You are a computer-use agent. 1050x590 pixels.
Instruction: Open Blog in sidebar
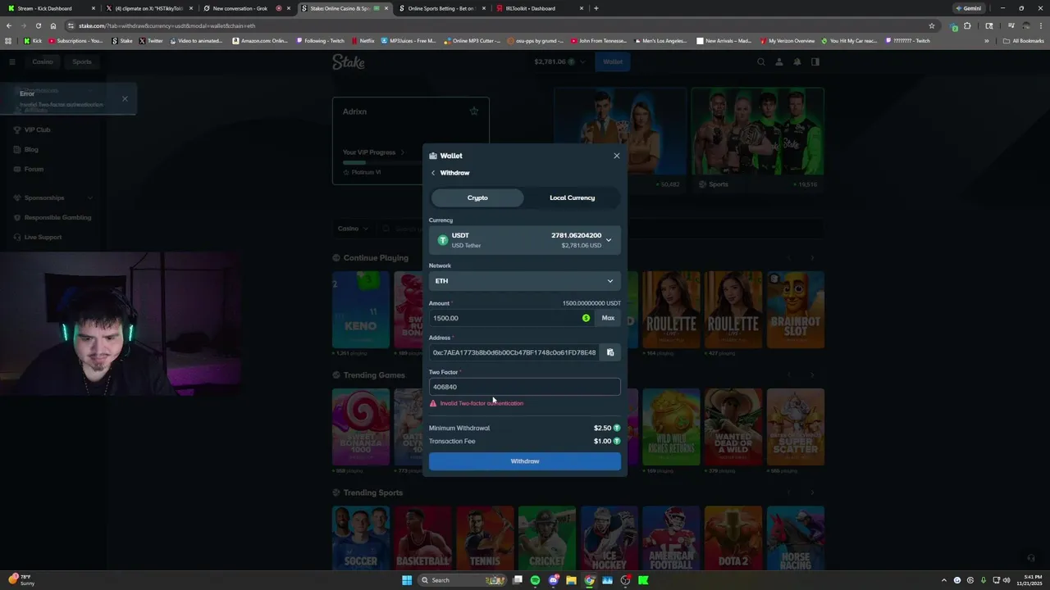pos(31,149)
